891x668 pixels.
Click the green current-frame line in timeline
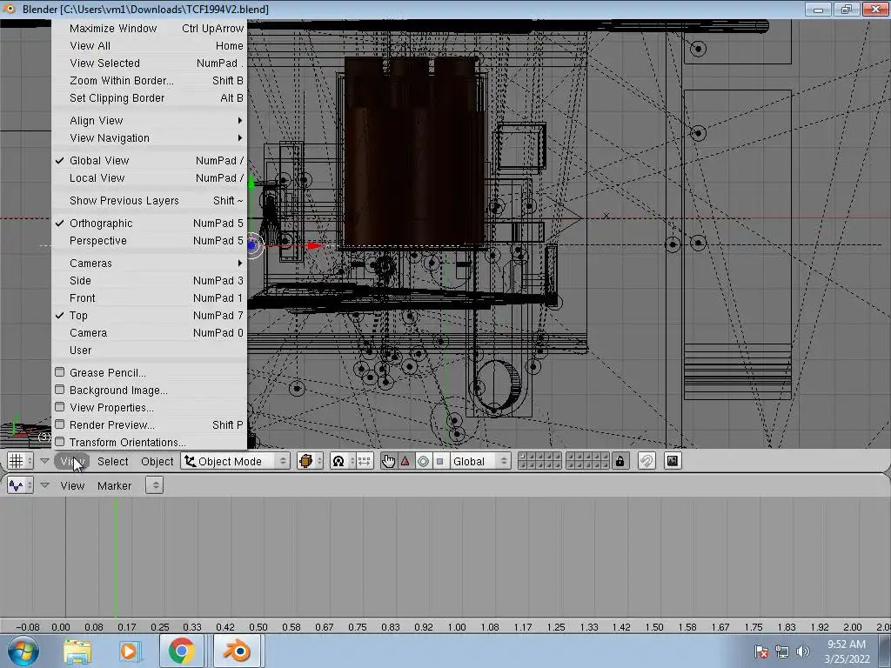pos(116,557)
